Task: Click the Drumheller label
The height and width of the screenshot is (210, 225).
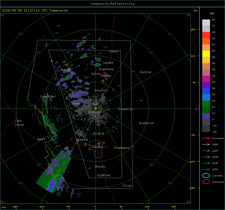Action: 146,123
